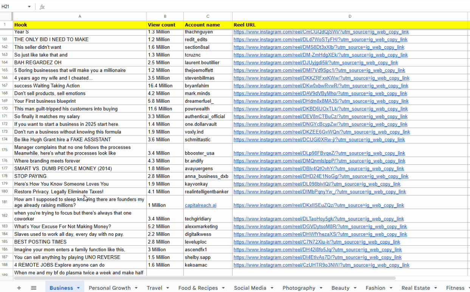This screenshot has height=292, width=470.
Task: Open the Travel tab dropdown arrow
Action: tap(168, 288)
